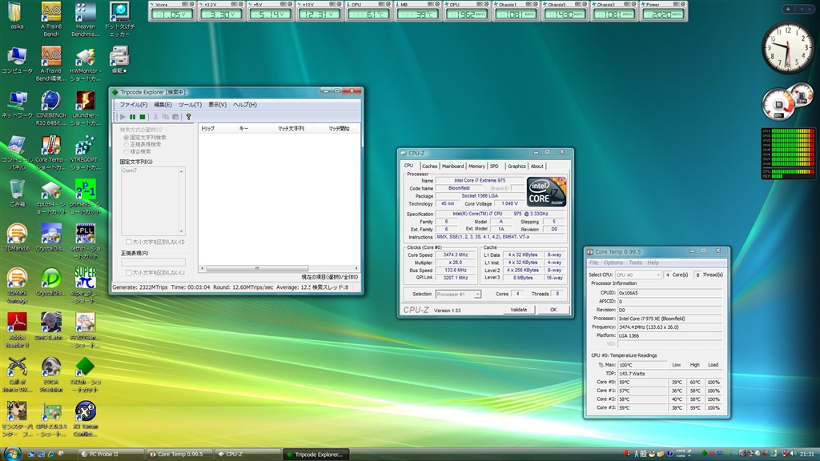The image size is (820, 461).
Task: Select the 正規表現検索 radio button
Action: (127, 144)
